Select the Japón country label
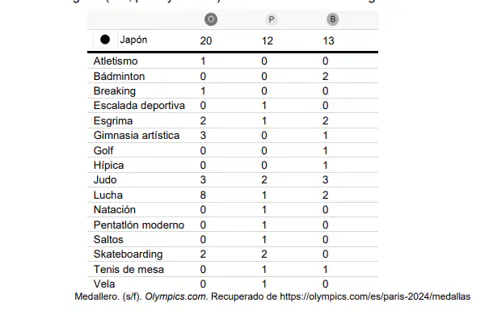 click(x=133, y=40)
